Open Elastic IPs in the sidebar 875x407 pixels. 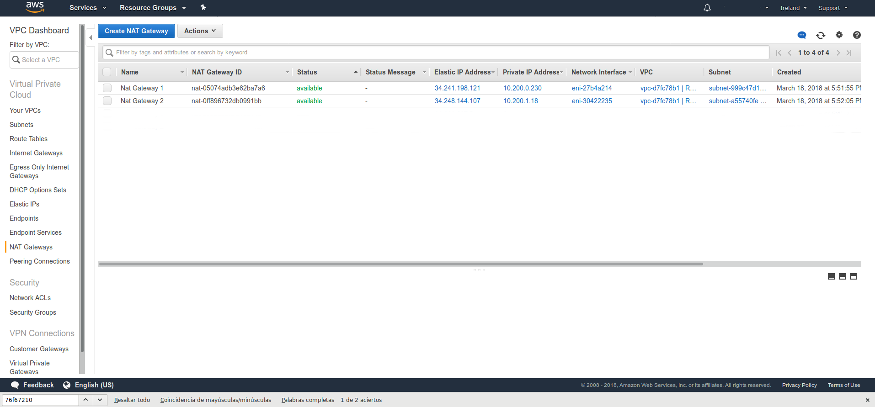24,204
